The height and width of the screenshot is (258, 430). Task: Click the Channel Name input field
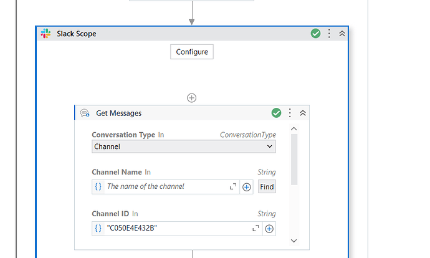166,187
